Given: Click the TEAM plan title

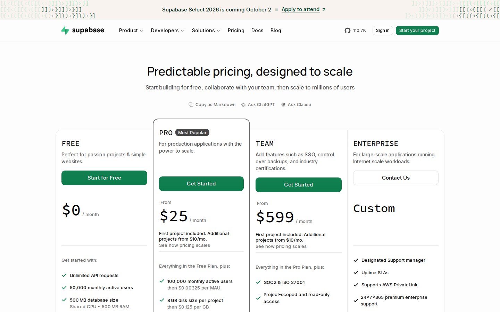Looking at the screenshot, I should click(265, 144).
